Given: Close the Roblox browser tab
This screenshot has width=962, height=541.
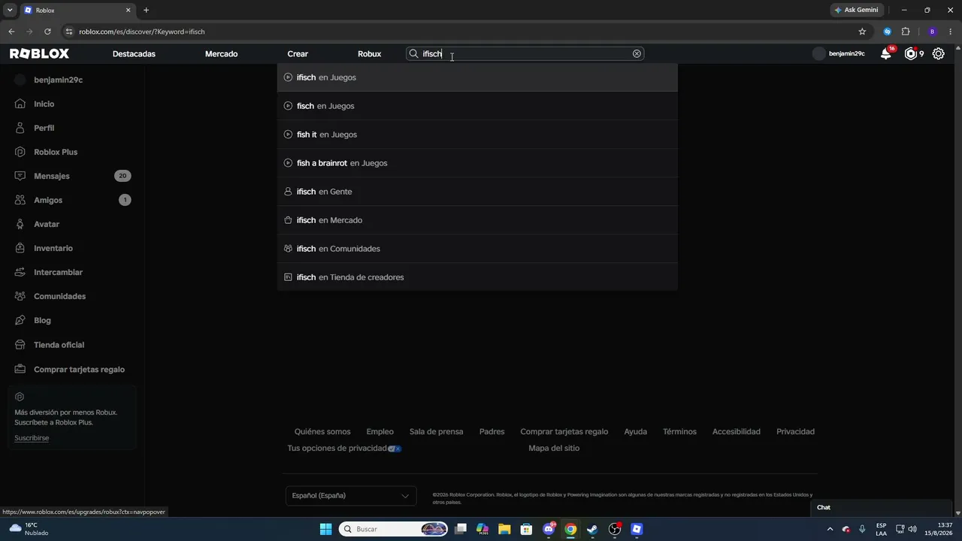Looking at the screenshot, I should (x=129, y=11).
